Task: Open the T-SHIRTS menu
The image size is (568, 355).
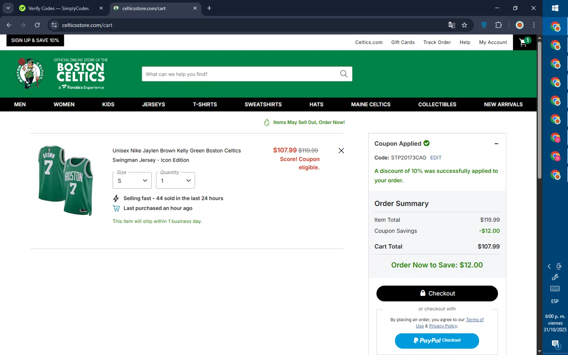Action: click(x=205, y=104)
